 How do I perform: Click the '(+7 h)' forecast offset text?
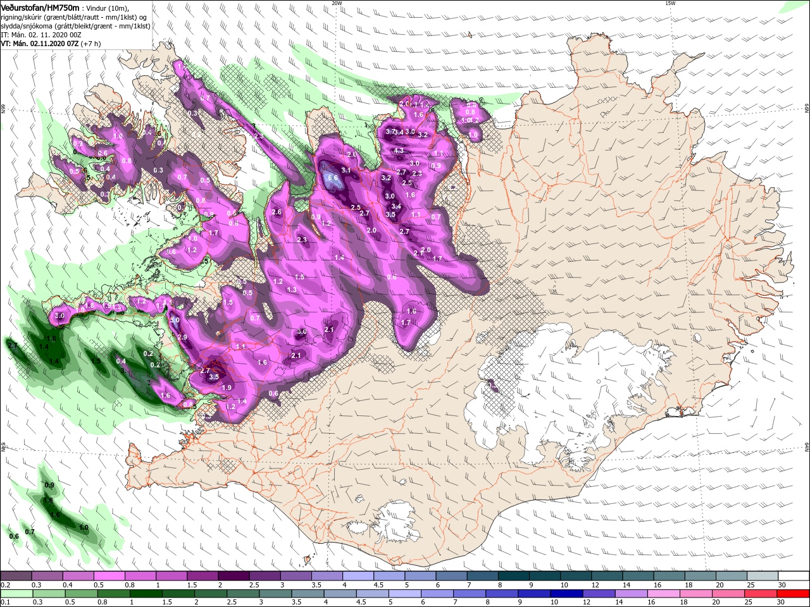(89, 44)
